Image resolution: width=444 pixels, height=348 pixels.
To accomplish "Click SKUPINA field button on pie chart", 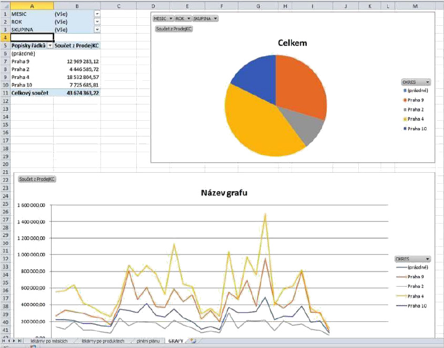I will point(205,18).
